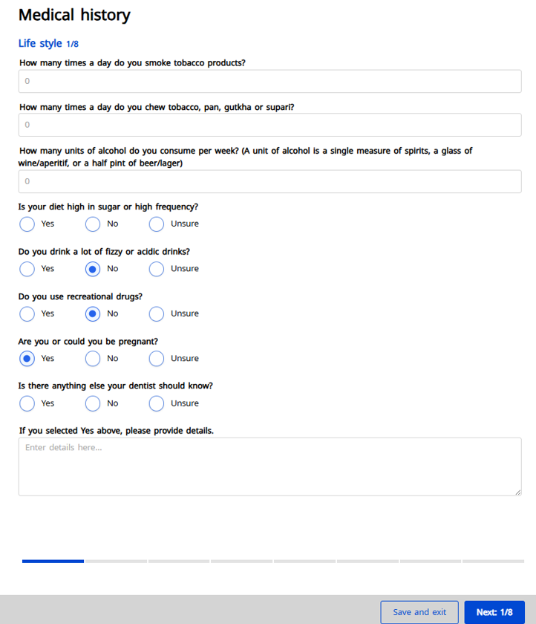The height and width of the screenshot is (624, 536).
Task: Select No for anything else dentist should know
Action: (93, 403)
